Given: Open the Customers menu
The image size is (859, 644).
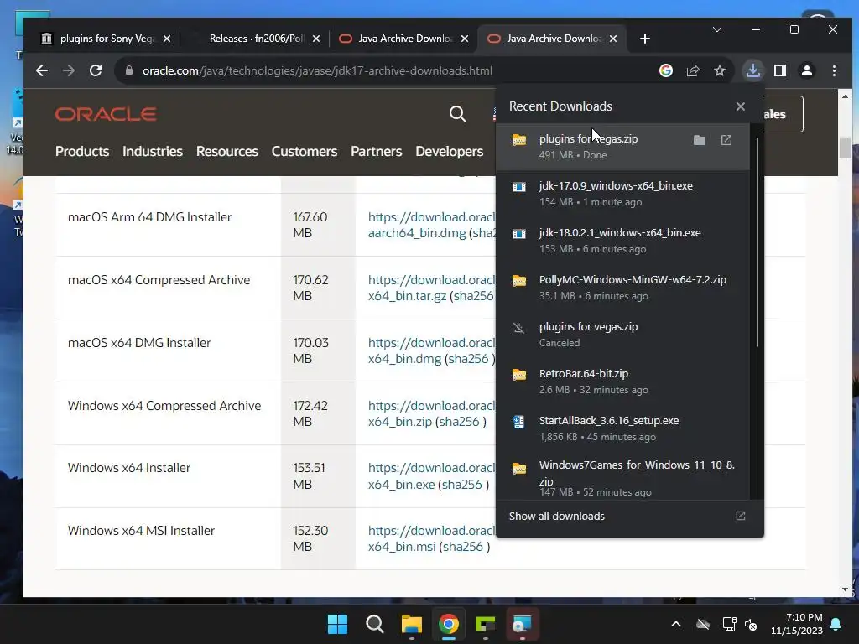Looking at the screenshot, I should (304, 151).
